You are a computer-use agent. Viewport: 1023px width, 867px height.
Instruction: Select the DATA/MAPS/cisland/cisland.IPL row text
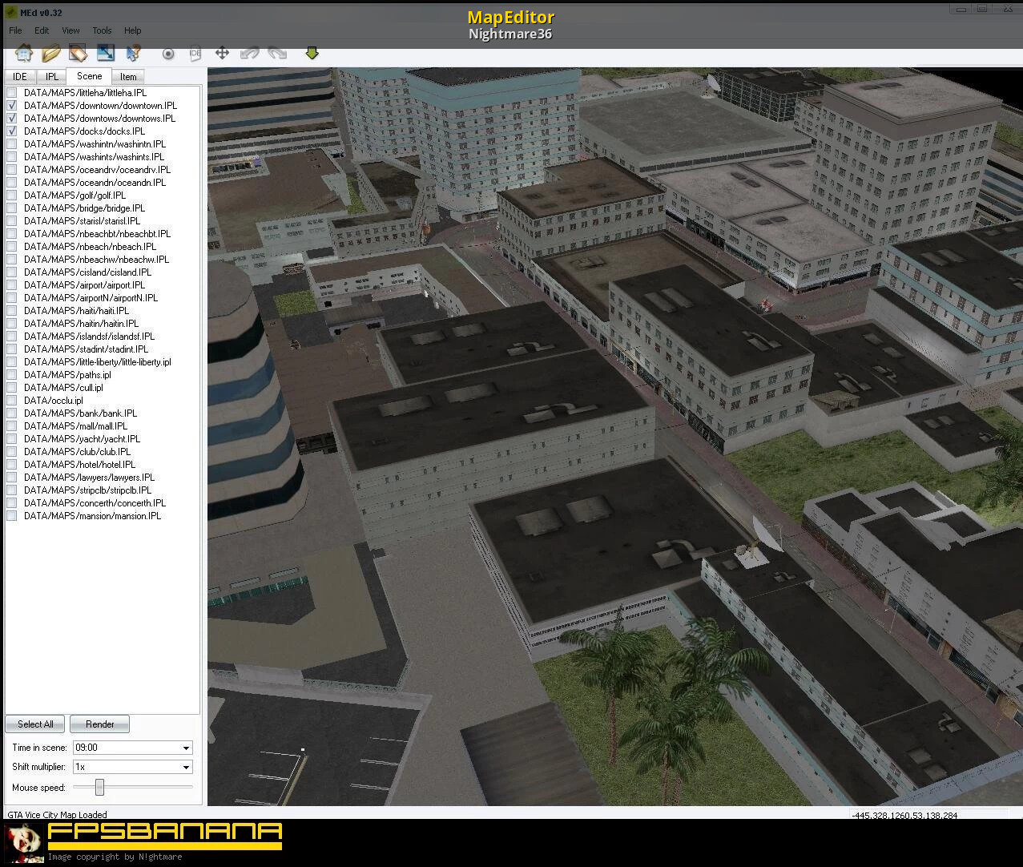[x=87, y=272]
